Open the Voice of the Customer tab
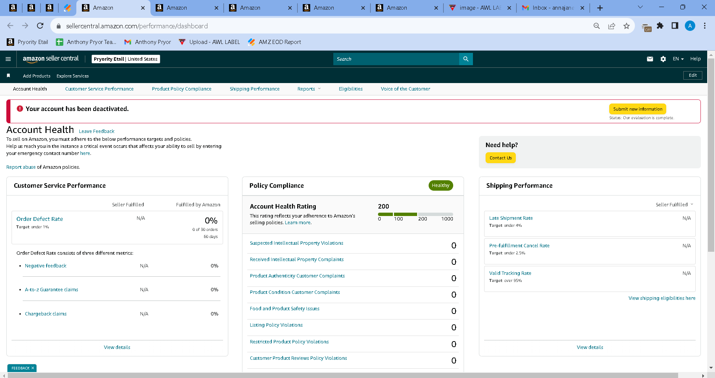 coord(406,89)
